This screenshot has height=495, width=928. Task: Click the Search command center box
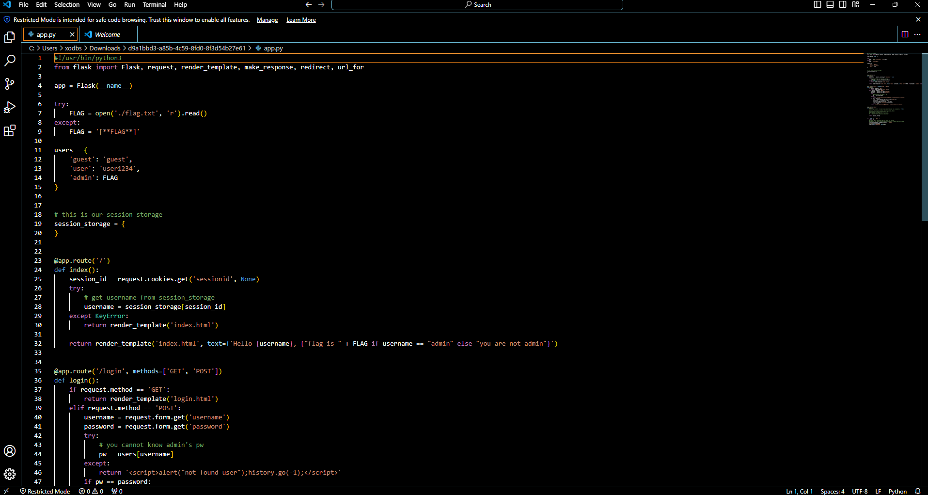(477, 4)
